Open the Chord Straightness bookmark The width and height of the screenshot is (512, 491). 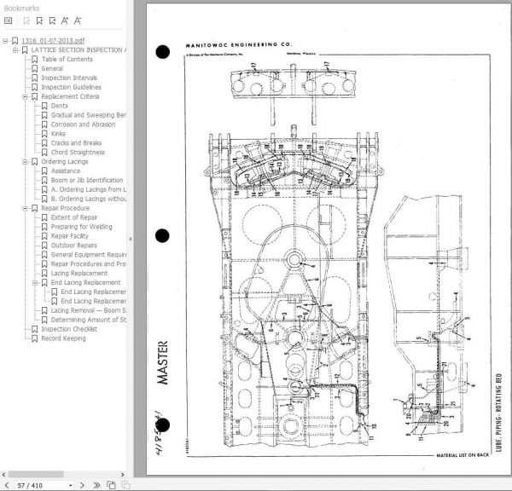[x=78, y=153]
